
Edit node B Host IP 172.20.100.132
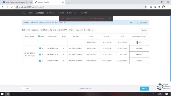click(x=107, y=54)
